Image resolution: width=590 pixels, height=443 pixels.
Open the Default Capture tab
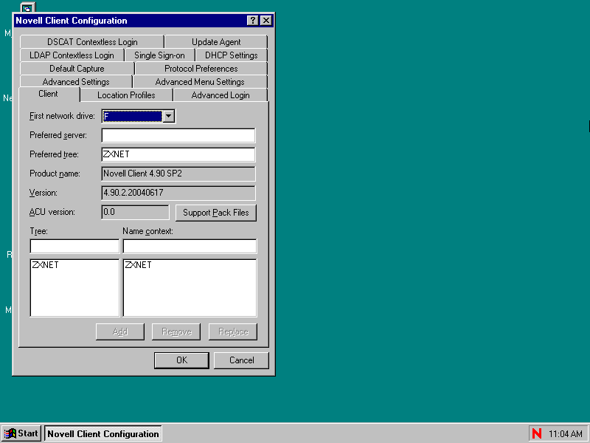pos(77,69)
